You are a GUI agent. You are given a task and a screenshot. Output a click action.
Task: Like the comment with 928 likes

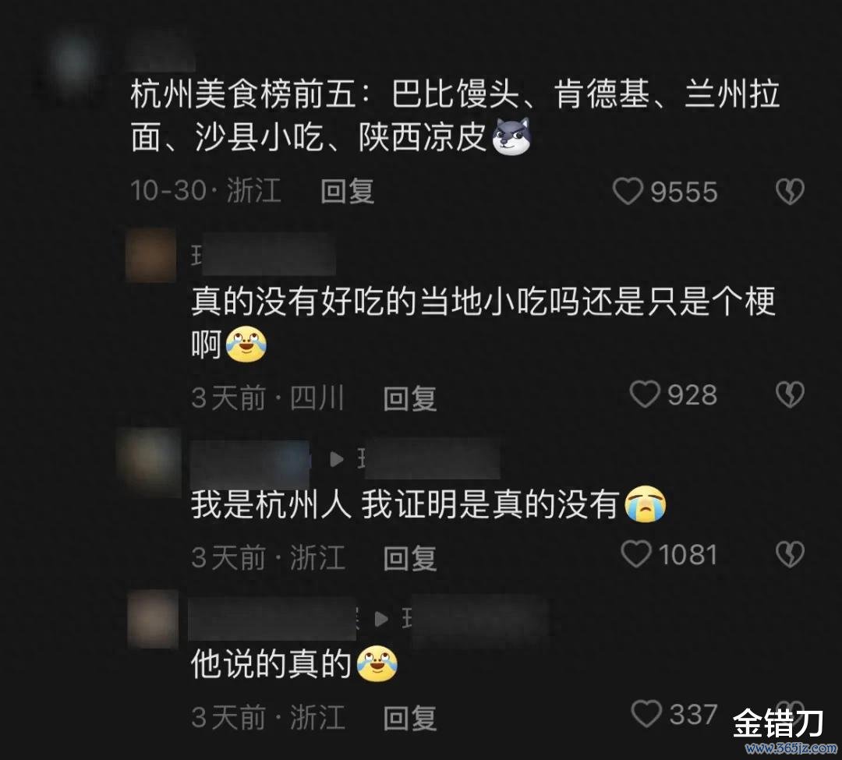pos(645,394)
